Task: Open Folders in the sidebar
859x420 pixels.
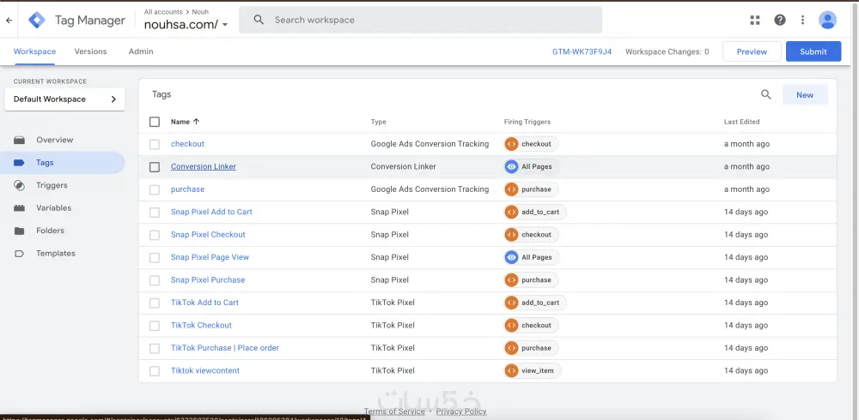Action: (x=50, y=231)
